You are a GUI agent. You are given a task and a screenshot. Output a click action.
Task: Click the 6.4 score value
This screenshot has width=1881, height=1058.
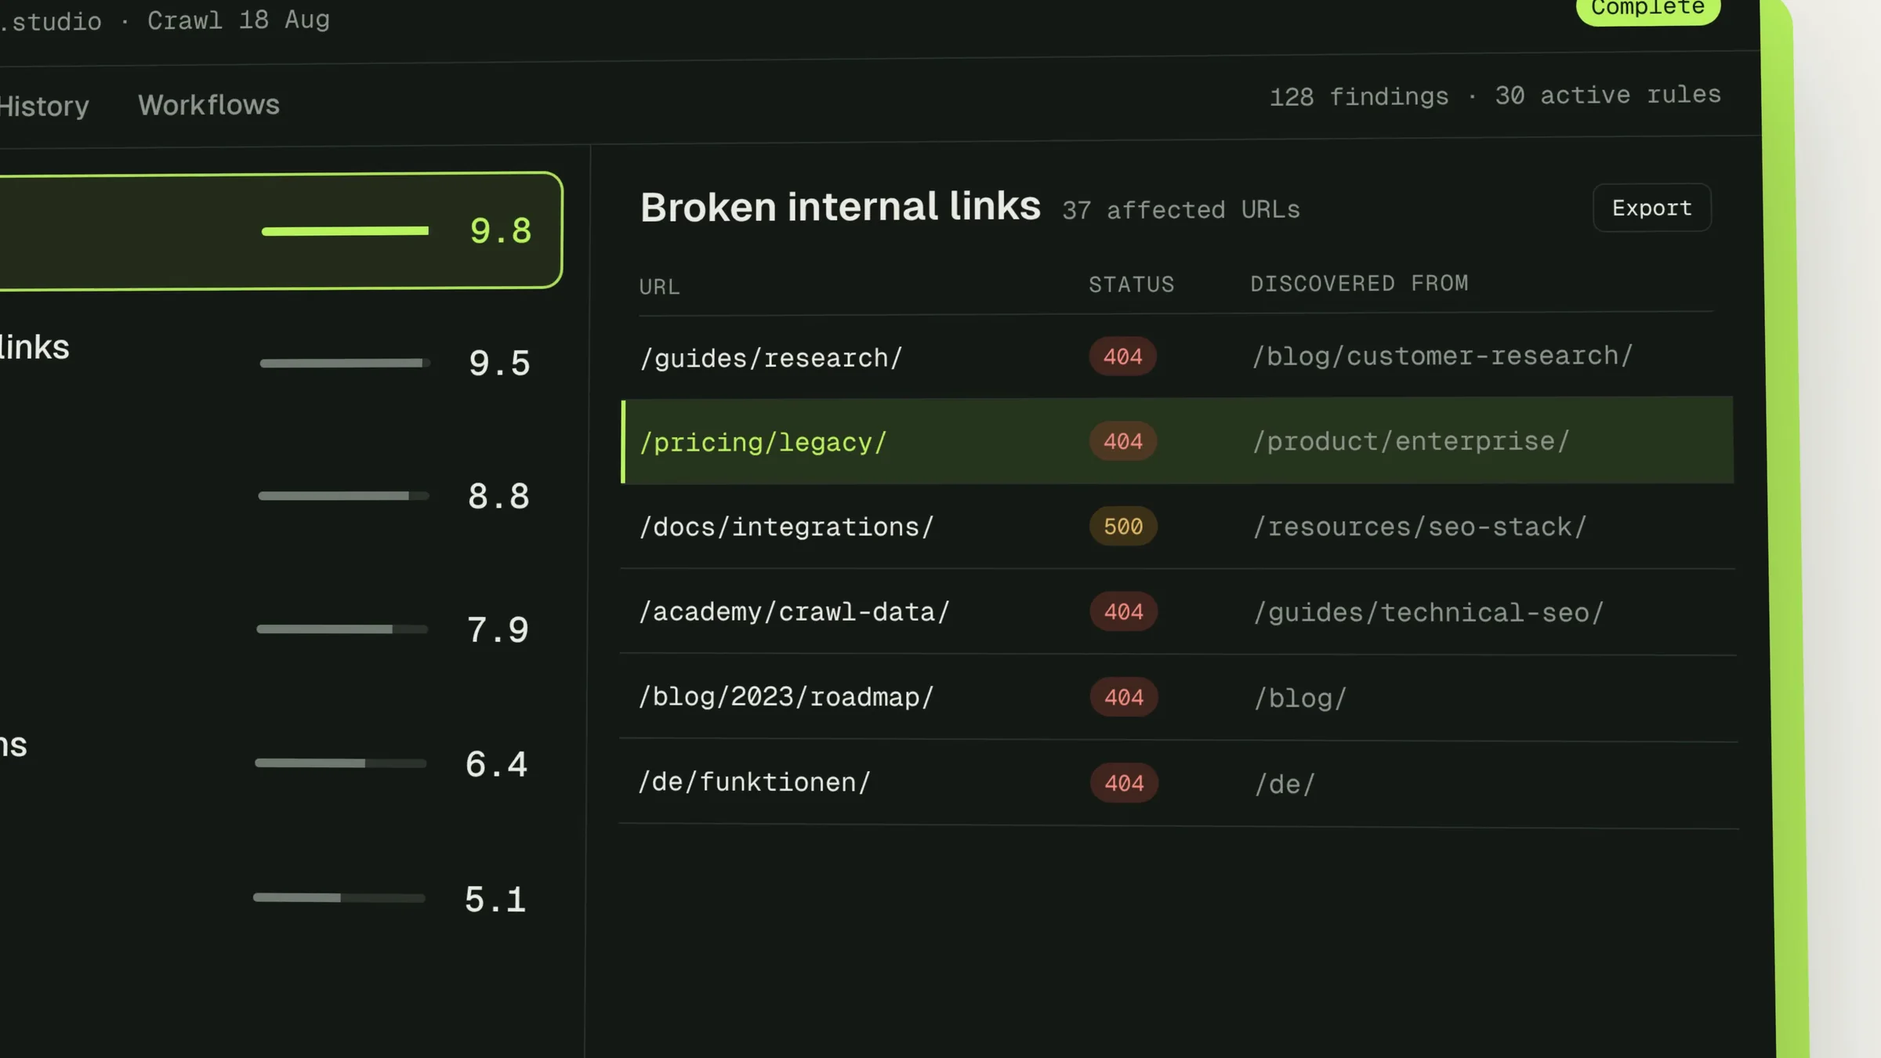click(x=496, y=764)
